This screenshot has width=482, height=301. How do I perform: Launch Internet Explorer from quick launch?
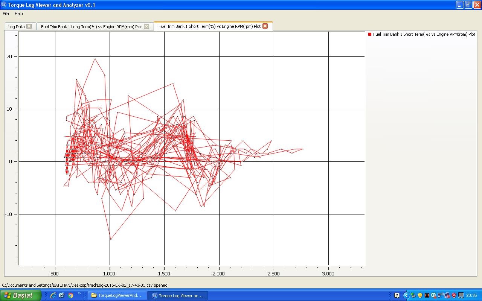point(53,295)
